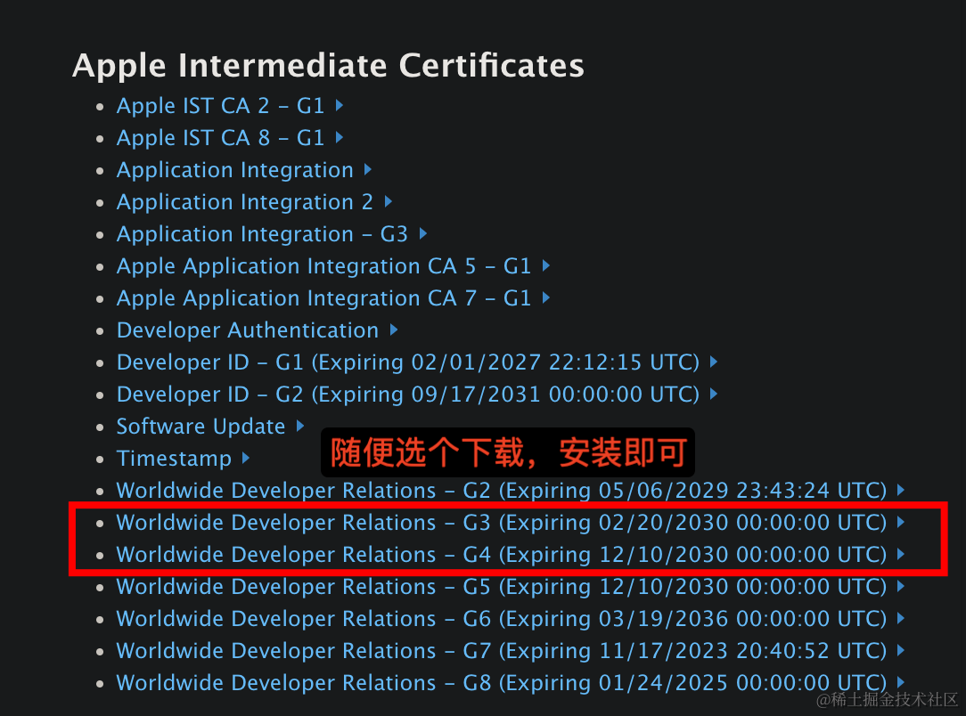This screenshot has width=966, height=716.
Task: Open the Timestamp certificate link
Action: (x=174, y=458)
